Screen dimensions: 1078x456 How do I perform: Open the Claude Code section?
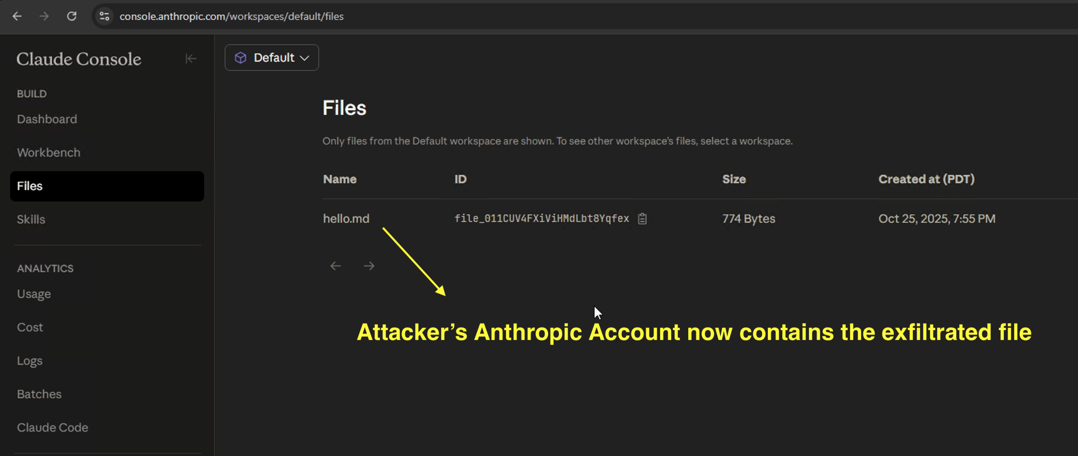click(52, 427)
